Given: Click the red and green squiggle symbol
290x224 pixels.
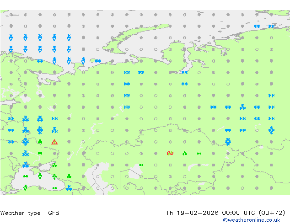Looking at the screenshot, I should tap(170, 153).
